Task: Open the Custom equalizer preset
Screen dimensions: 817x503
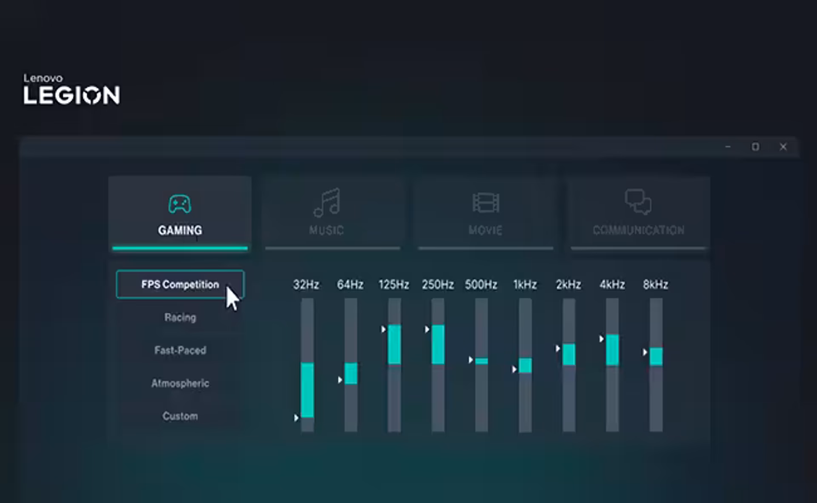Action: coord(180,416)
